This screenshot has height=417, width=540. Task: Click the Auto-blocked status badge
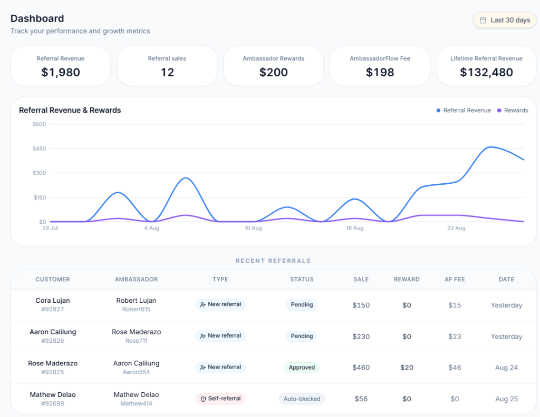point(302,399)
